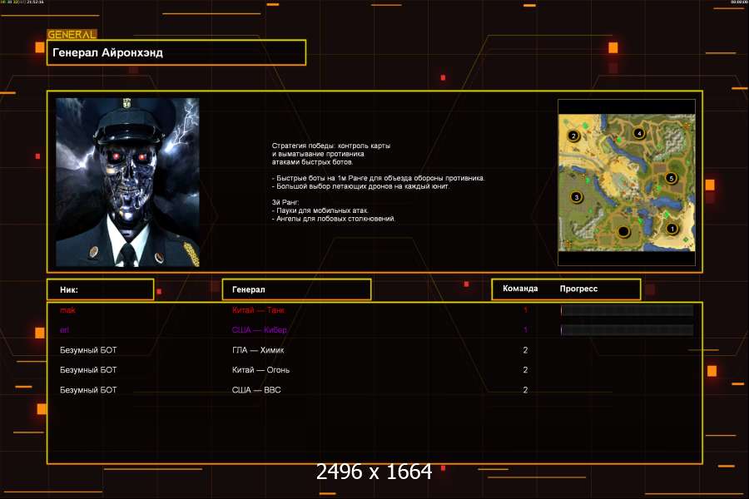Click team number in the ГЛА — Химик row

525,350
